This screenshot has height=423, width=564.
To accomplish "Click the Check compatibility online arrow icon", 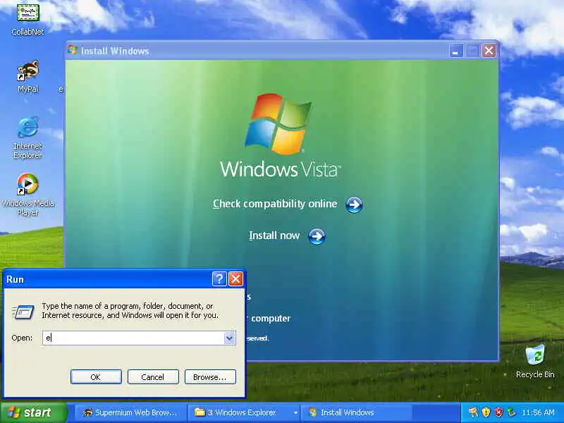I will pos(354,204).
